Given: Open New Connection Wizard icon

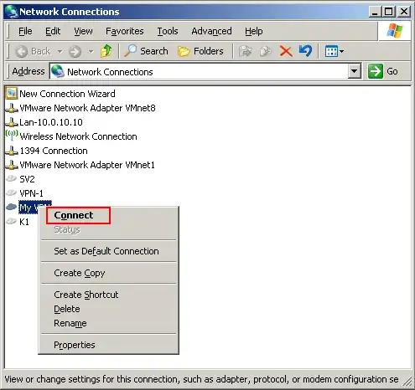Looking at the screenshot, I should 12,94.
